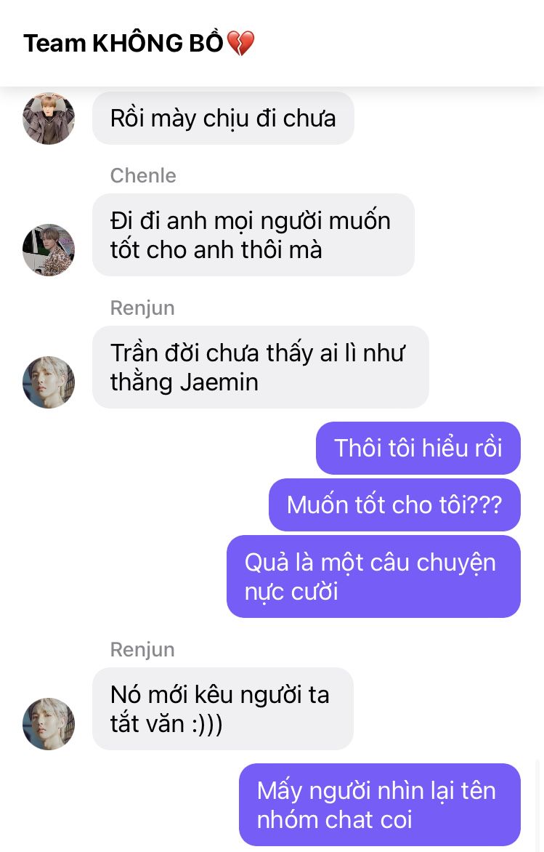Click the second Renjun sender name label
This screenshot has height=852, width=544.
(142, 649)
